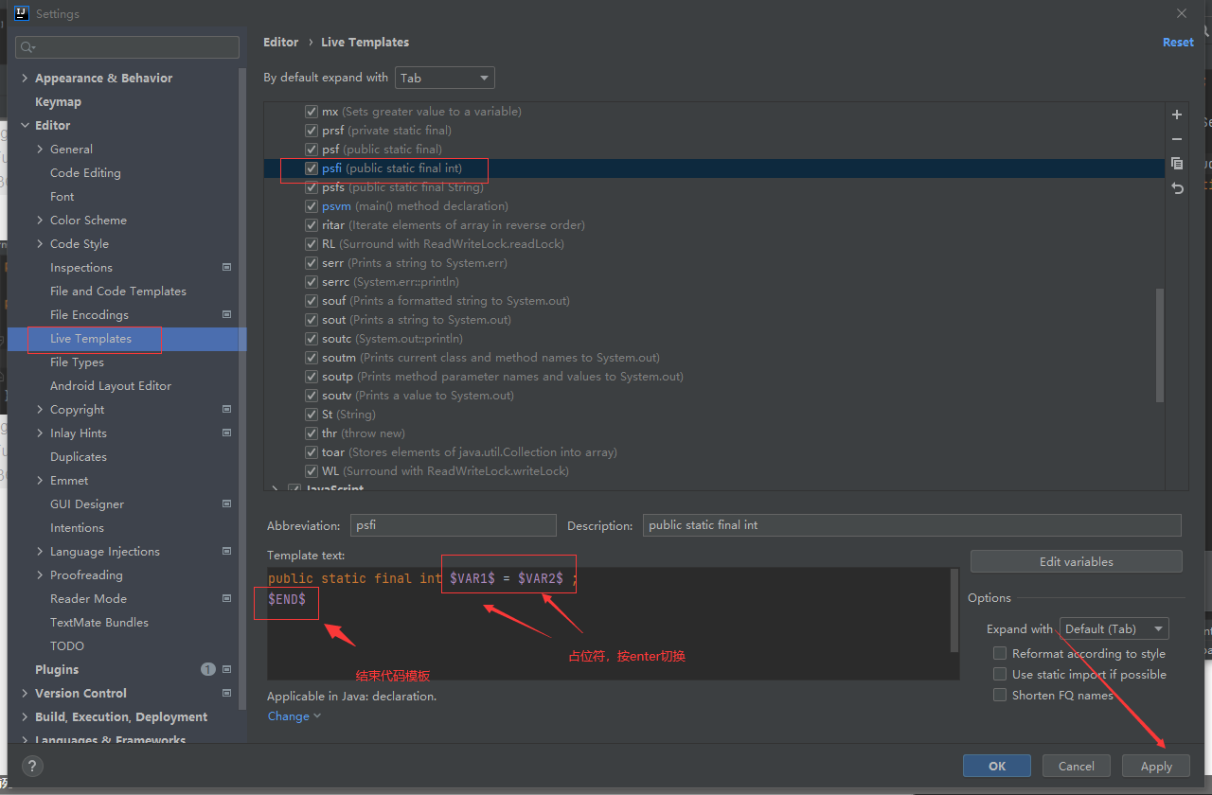Expand the Code Style node
Viewport: 1212px width, 795px height.
tap(40, 243)
